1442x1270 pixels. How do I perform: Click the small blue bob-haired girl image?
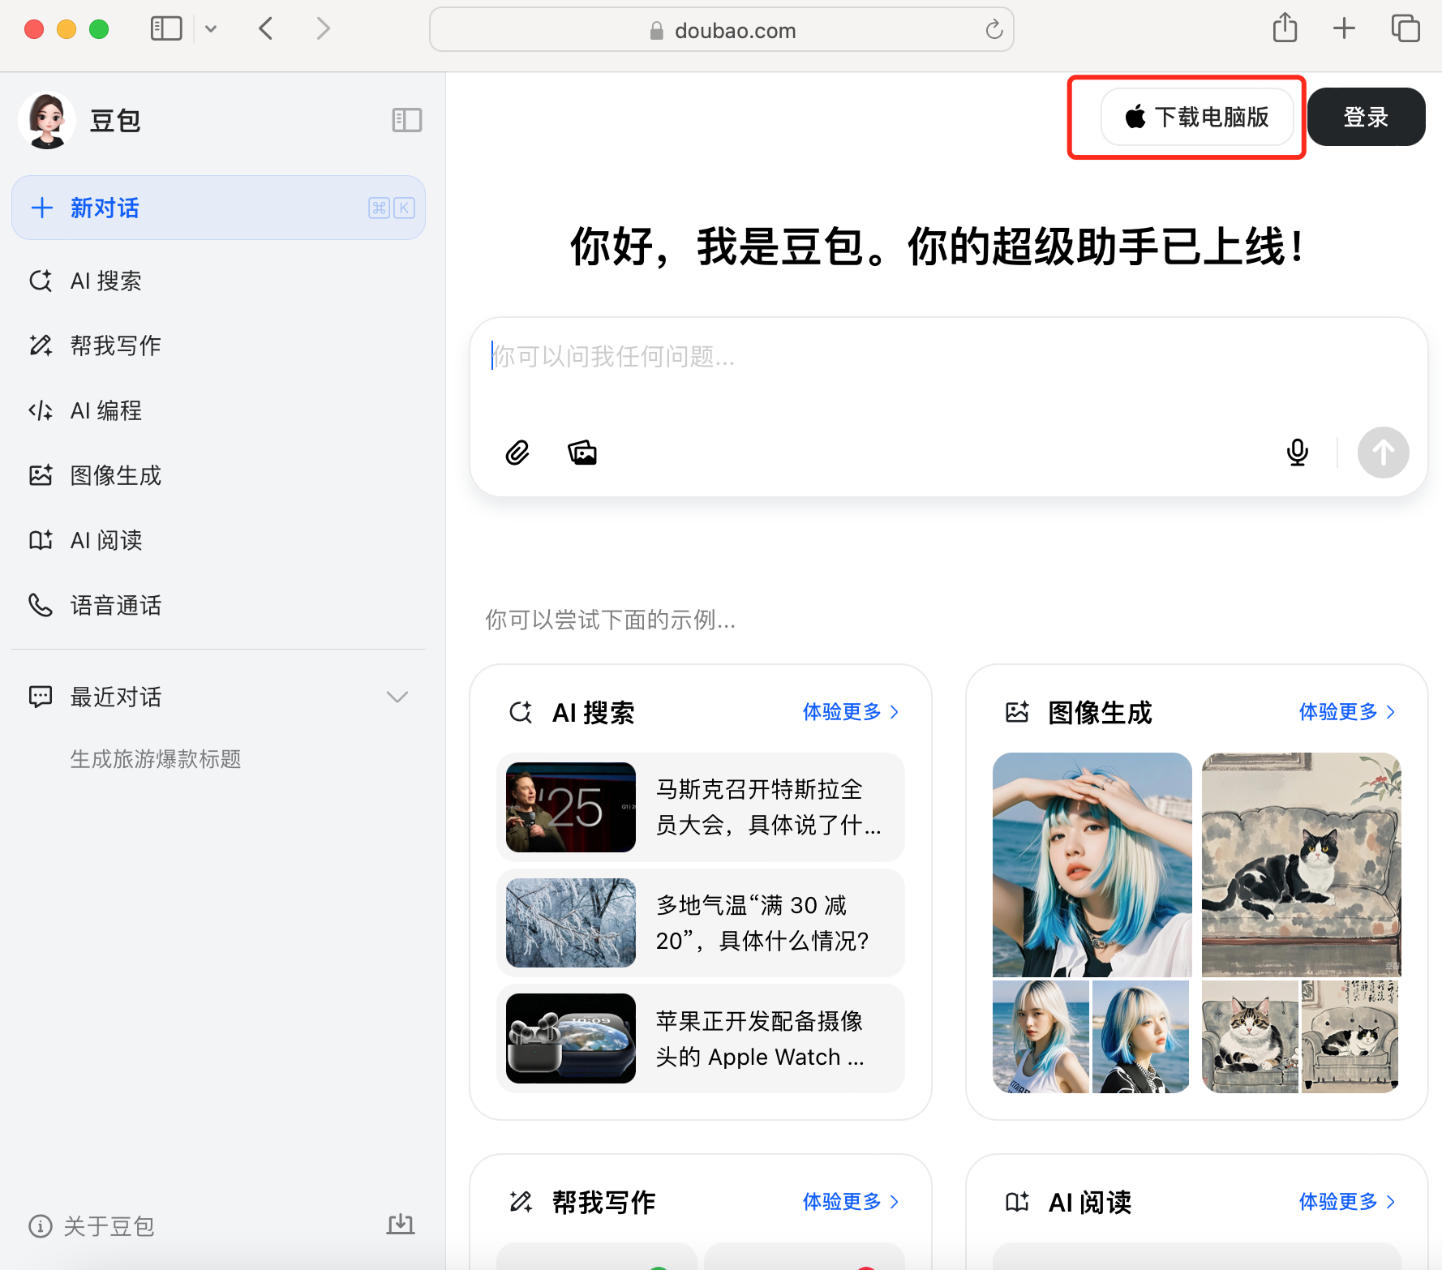1140,1036
